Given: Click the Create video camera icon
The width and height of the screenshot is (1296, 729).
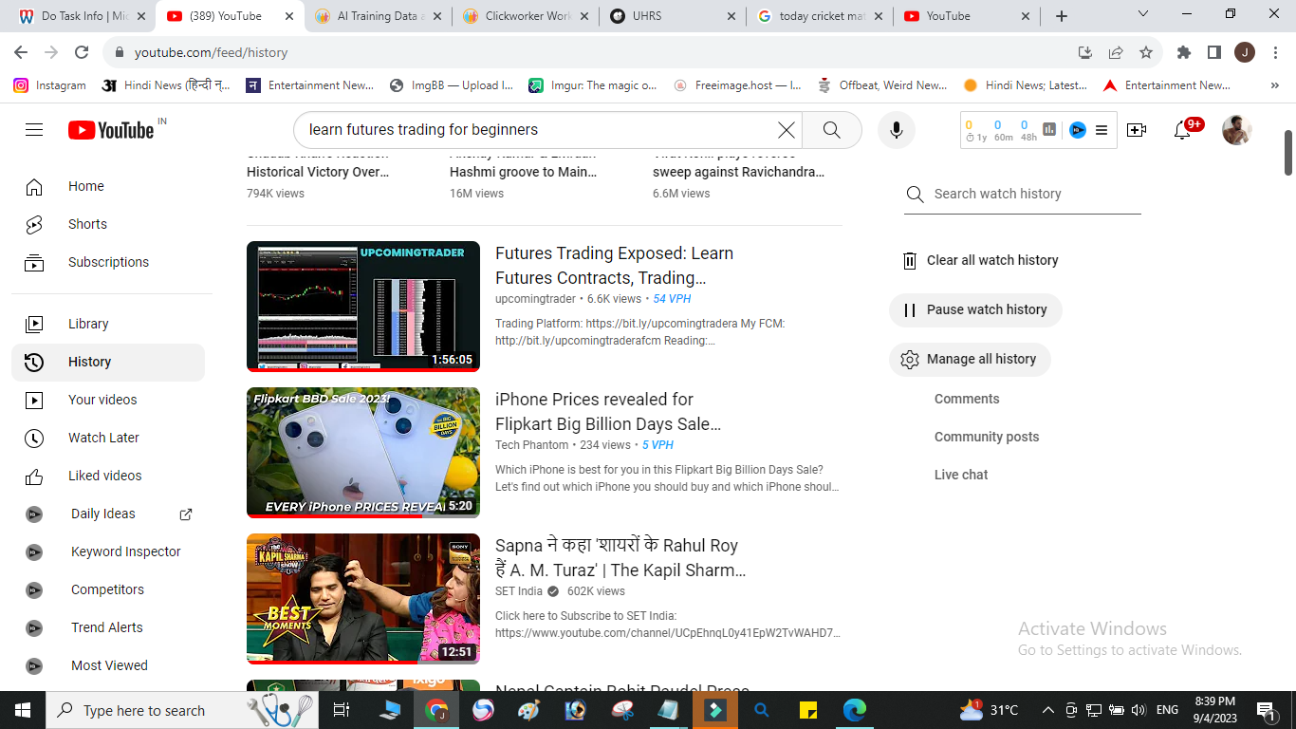Looking at the screenshot, I should coord(1137,130).
